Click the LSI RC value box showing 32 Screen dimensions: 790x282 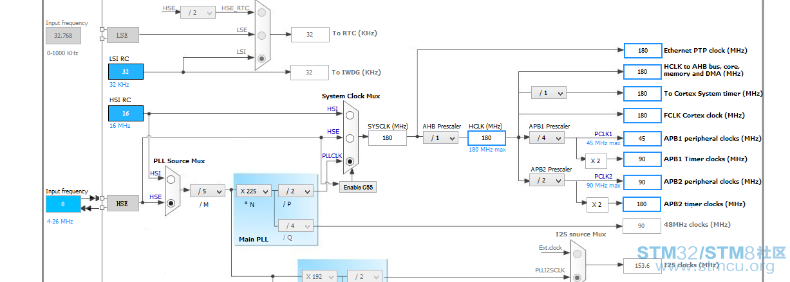click(126, 72)
